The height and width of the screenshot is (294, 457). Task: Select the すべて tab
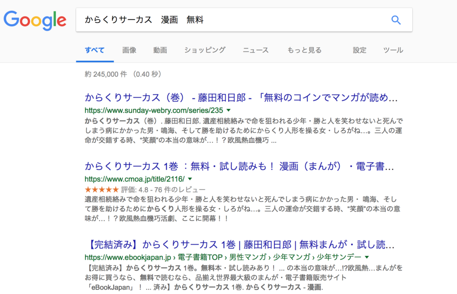95,50
